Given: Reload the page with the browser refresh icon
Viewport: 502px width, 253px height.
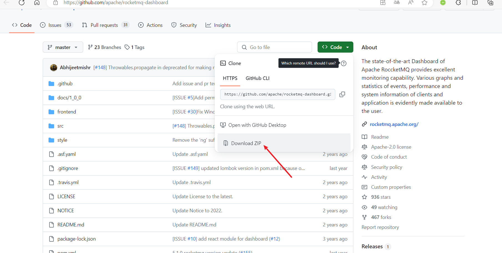Looking at the screenshot, I should 22,2.
